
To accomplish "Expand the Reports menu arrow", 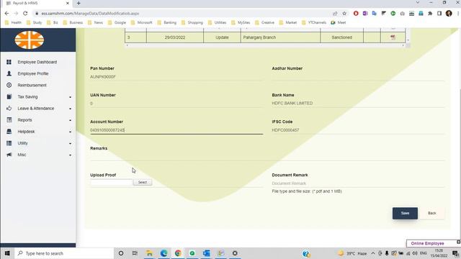I will 71,120.
